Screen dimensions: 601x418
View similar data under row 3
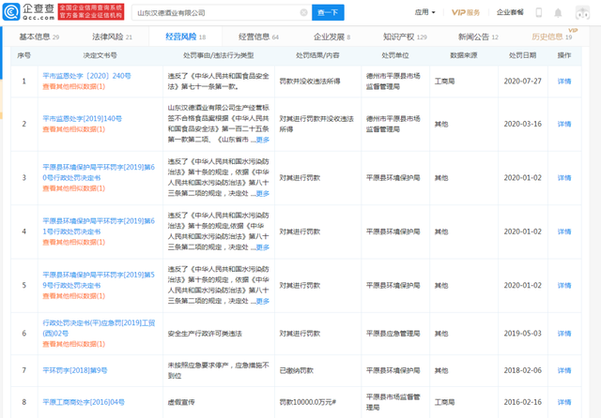pyautogui.click(x=73, y=188)
